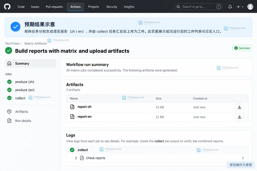Click the Size column header

pyautogui.click(x=158, y=98)
